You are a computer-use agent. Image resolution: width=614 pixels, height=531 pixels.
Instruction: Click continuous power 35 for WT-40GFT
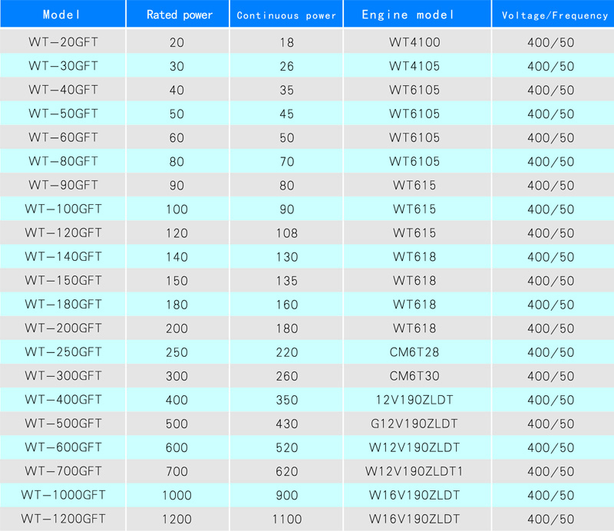286,89
